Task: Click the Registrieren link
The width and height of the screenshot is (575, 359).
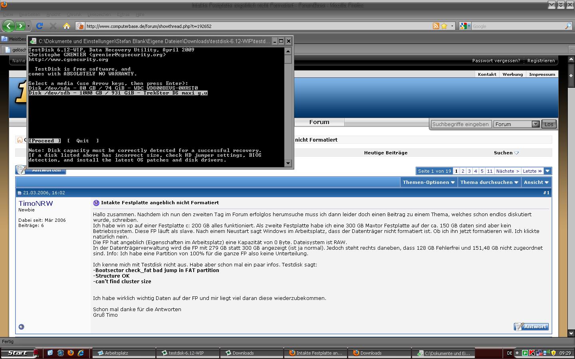Action: (x=541, y=61)
